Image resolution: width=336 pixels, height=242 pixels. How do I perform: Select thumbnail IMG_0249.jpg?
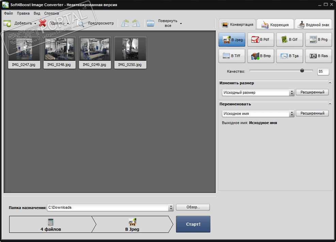pyautogui.click(x=95, y=53)
